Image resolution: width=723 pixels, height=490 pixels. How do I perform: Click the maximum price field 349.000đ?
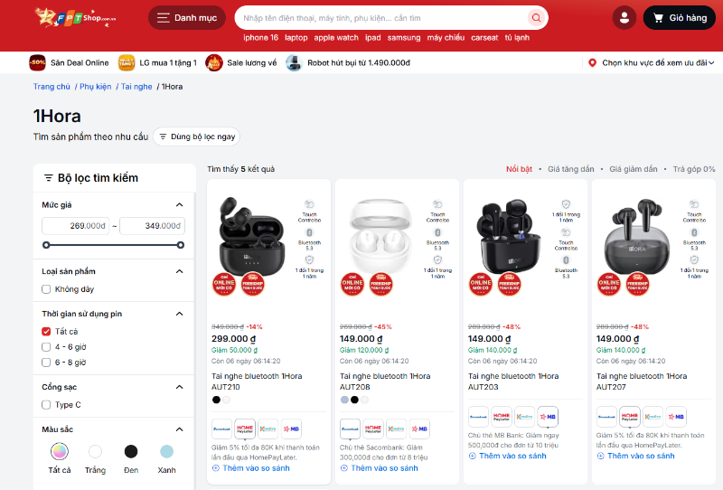(x=152, y=226)
